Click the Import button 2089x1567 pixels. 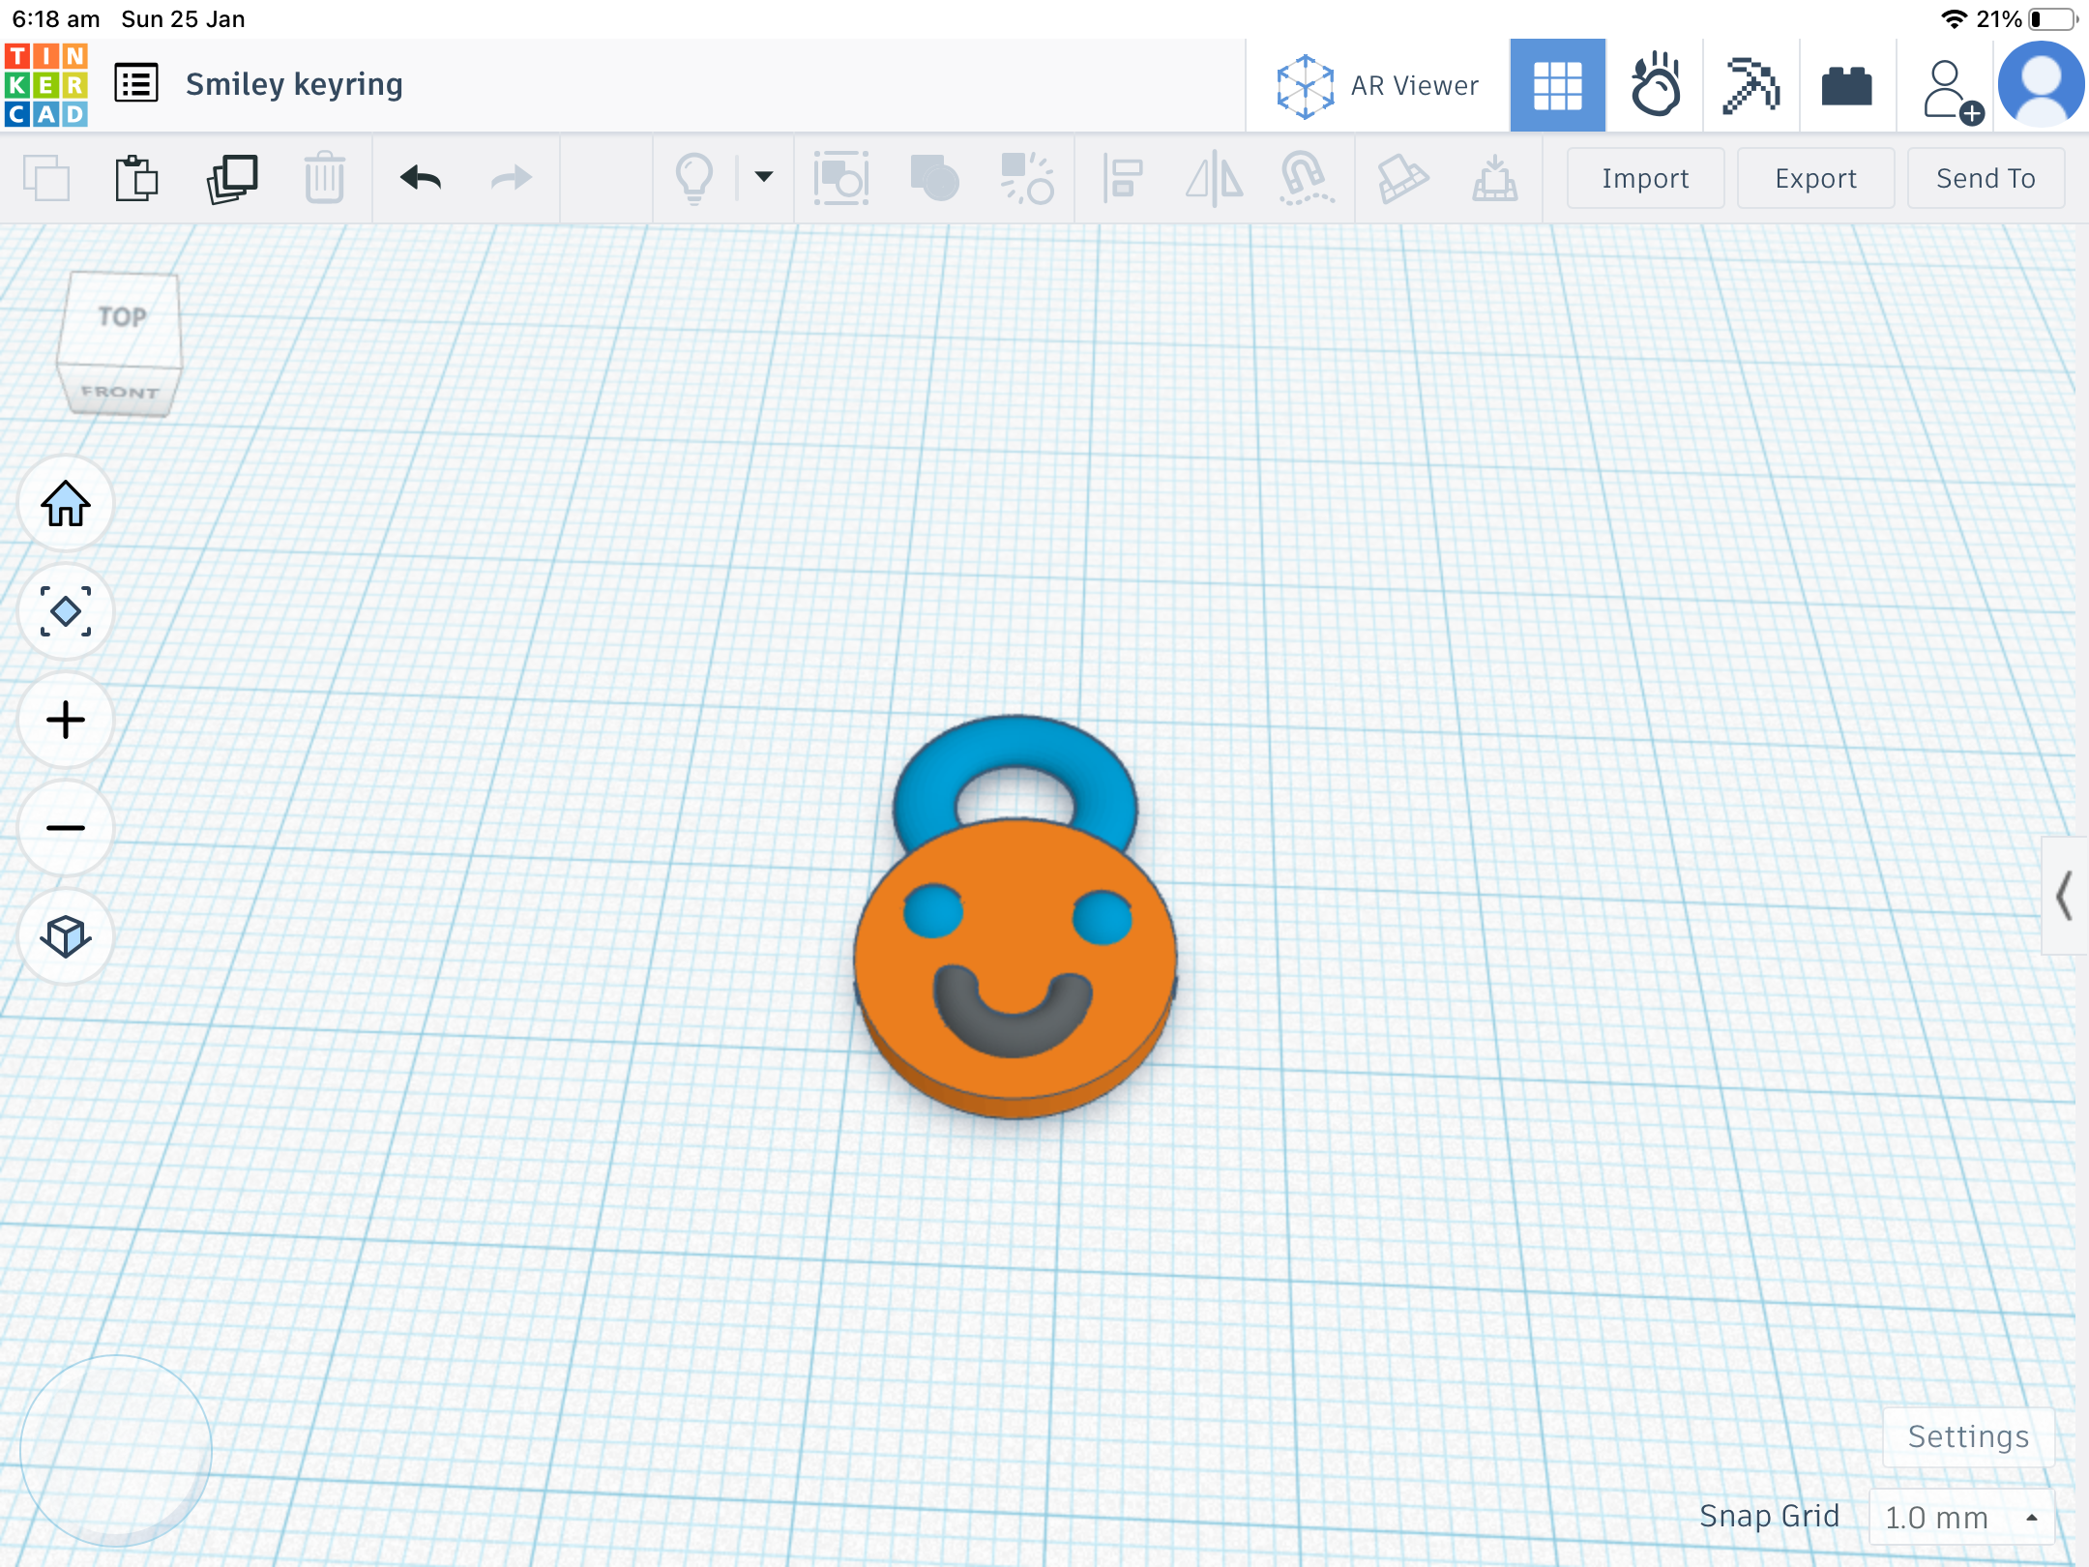click(1645, 178)
